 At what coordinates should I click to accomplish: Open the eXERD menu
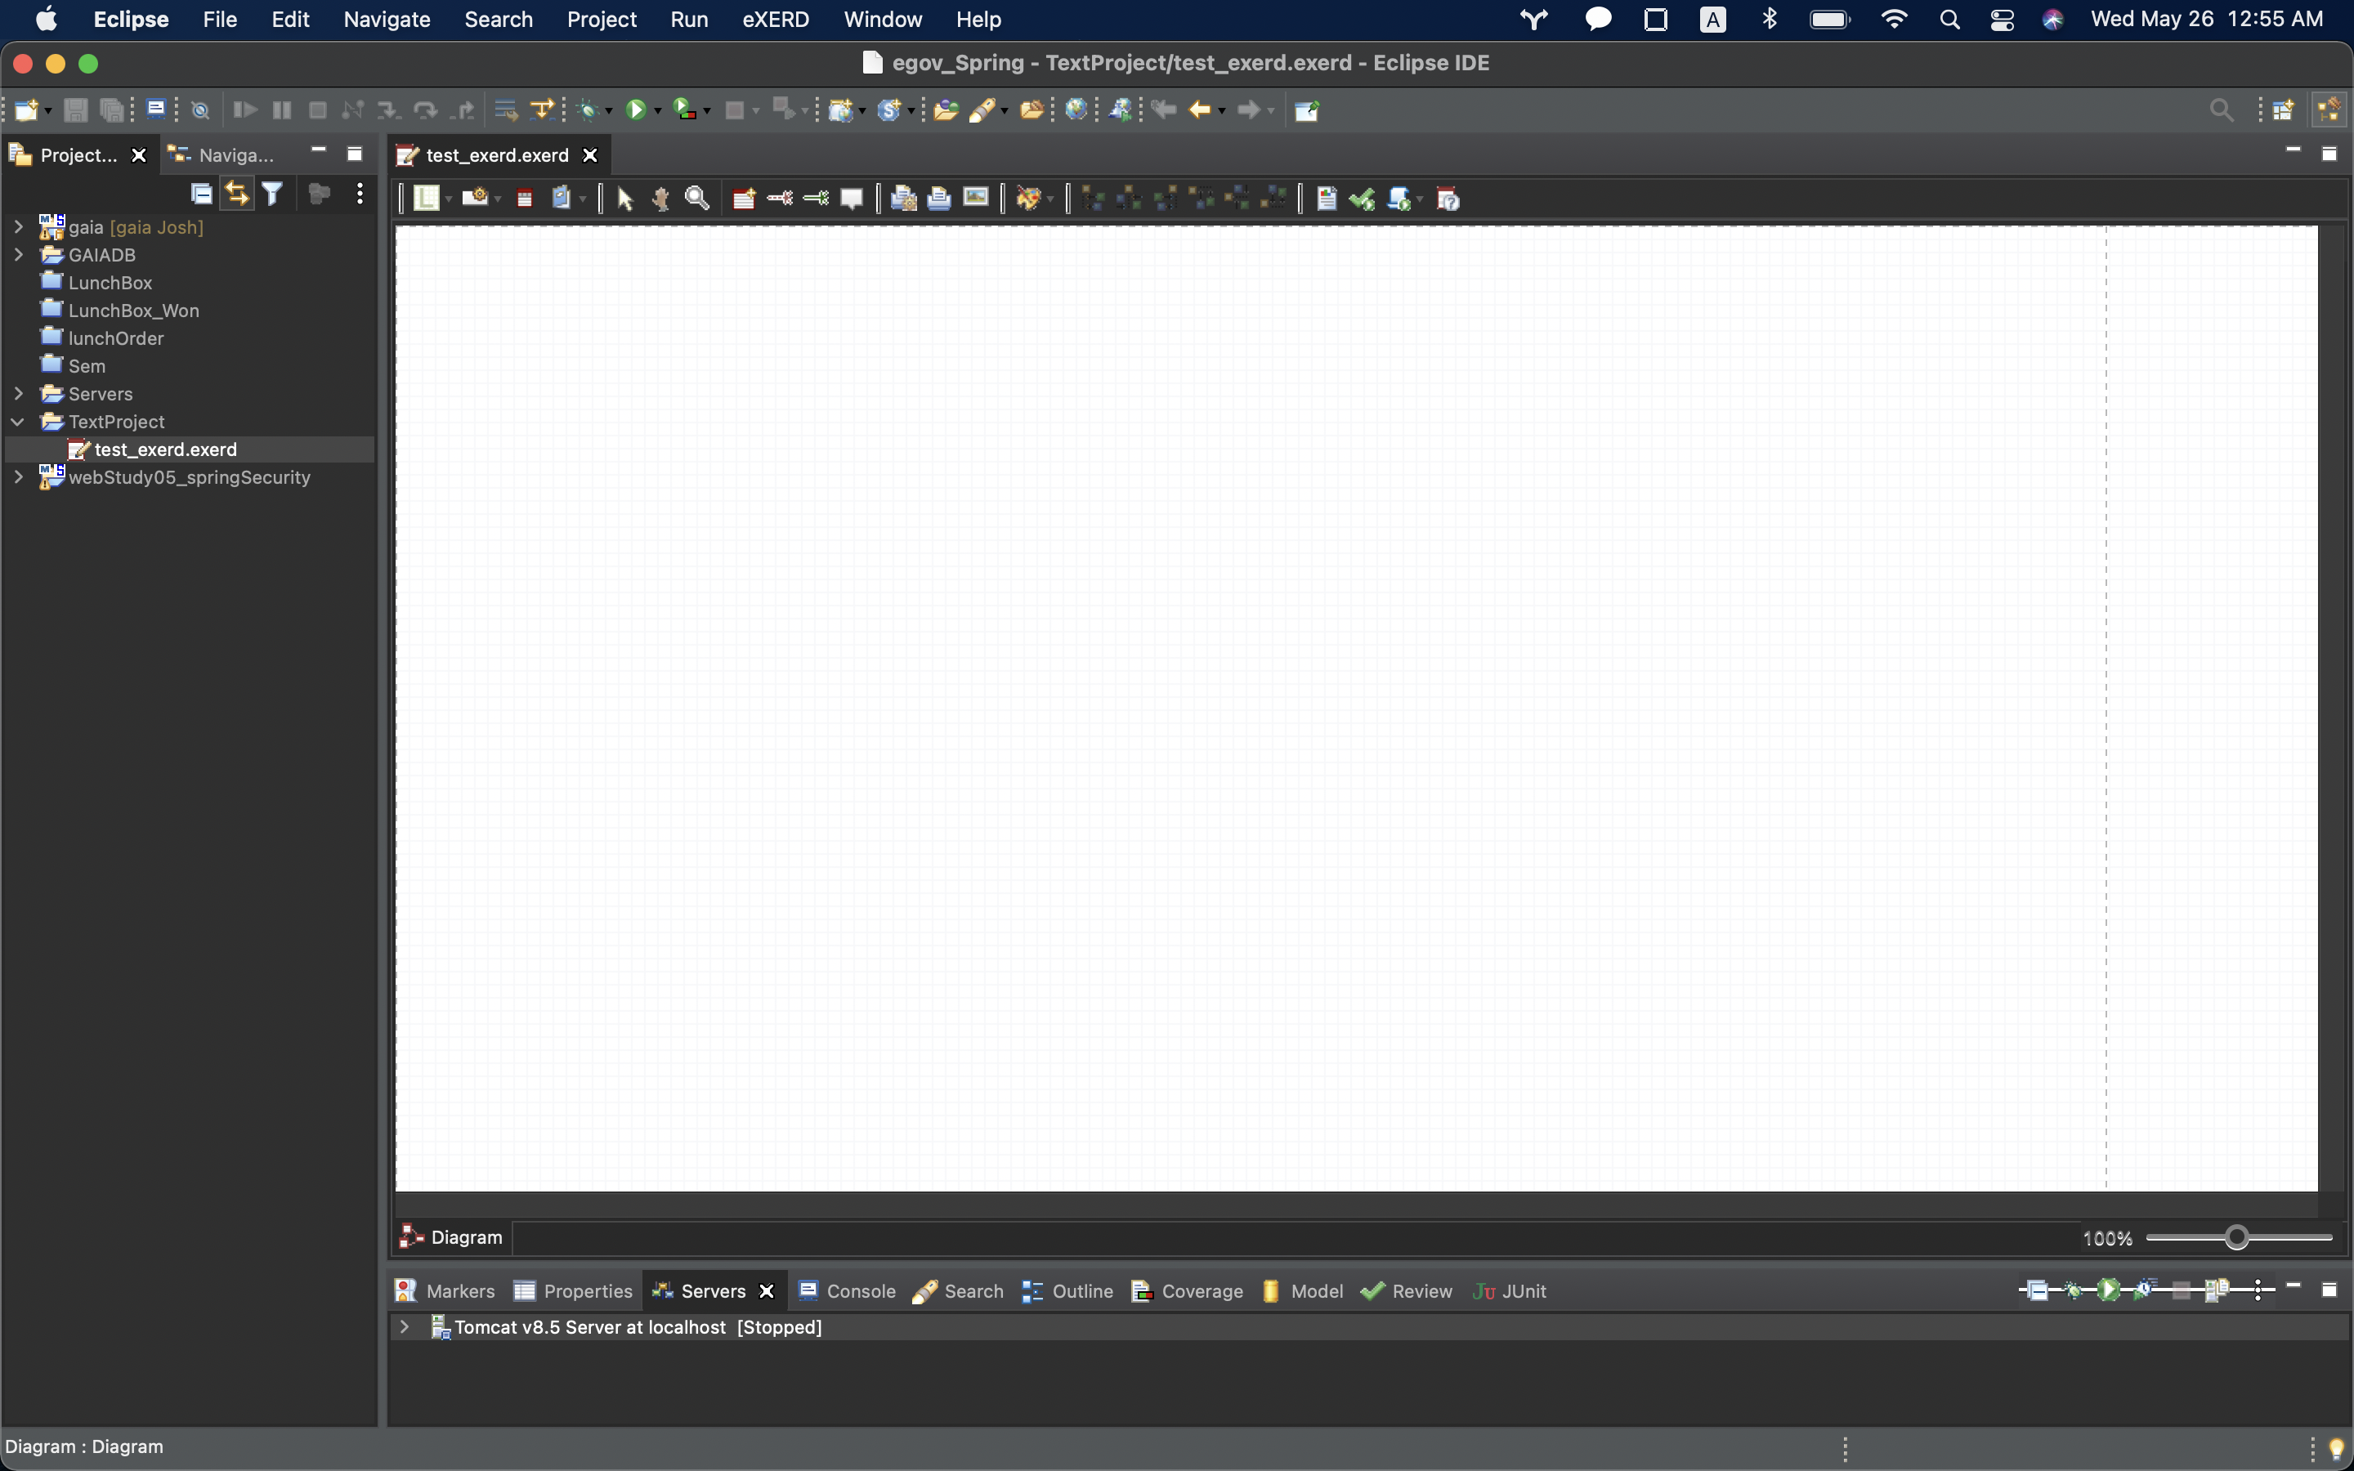775,20
